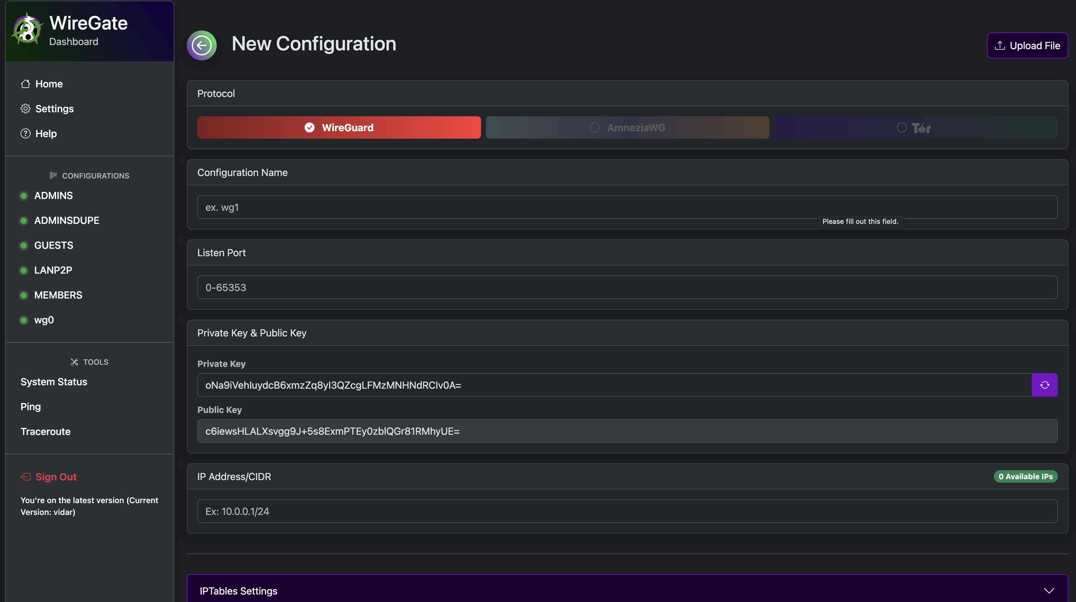Click the green status dot beside GUESTS

pos(24,245)
